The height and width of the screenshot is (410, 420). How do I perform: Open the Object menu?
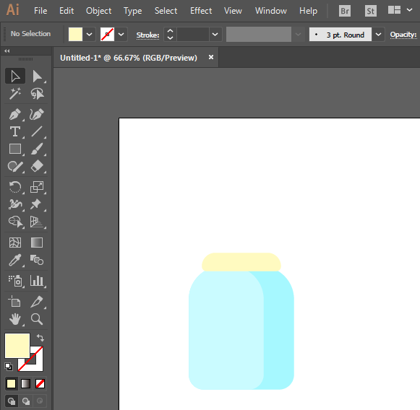coord(98,11)
